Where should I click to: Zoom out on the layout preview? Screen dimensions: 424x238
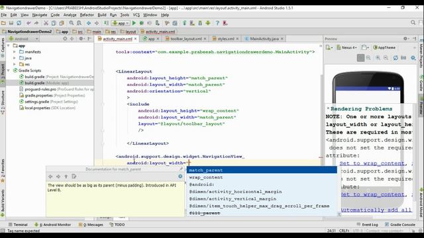point(386,58)
